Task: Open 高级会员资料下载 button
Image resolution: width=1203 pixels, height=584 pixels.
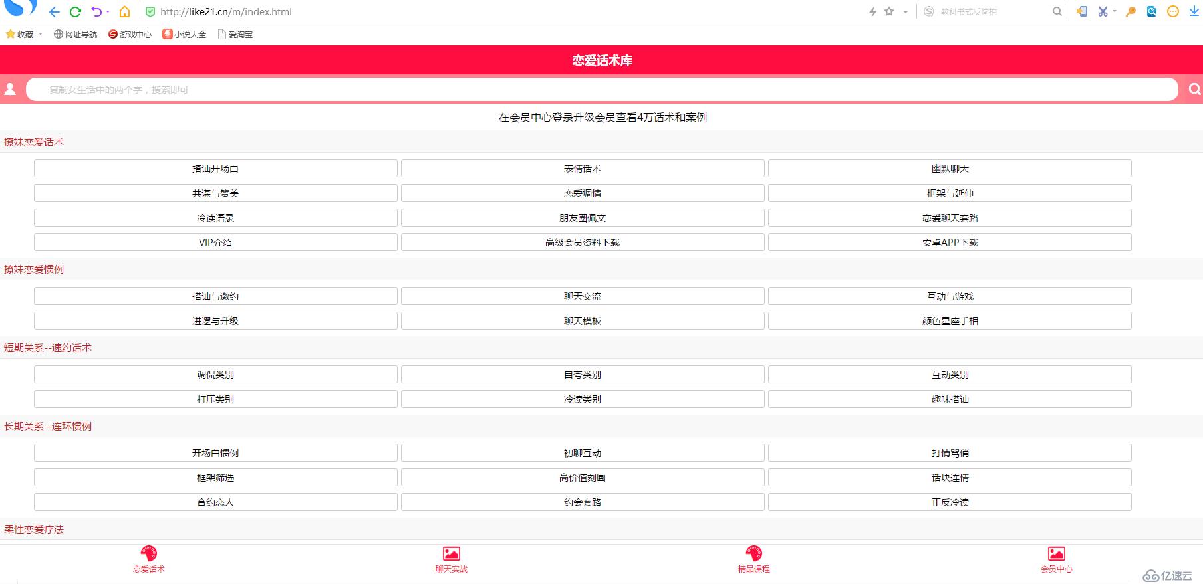Action: (x=583, y=243)
